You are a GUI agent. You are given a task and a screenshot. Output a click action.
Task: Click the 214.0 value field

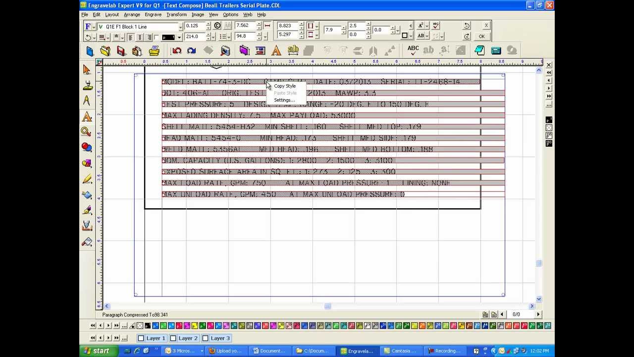[194, 37]
